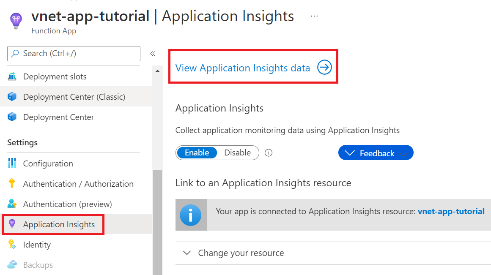Open the vnet-app-tutorial resource link
Screen dimensions: 491x275
[451, 211]
